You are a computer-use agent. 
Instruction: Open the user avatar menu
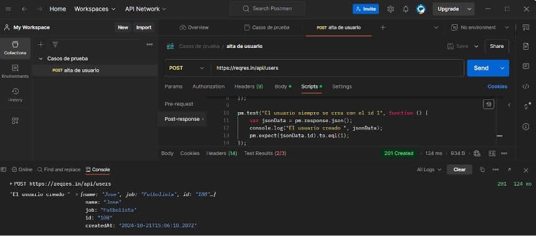(421, 9)
